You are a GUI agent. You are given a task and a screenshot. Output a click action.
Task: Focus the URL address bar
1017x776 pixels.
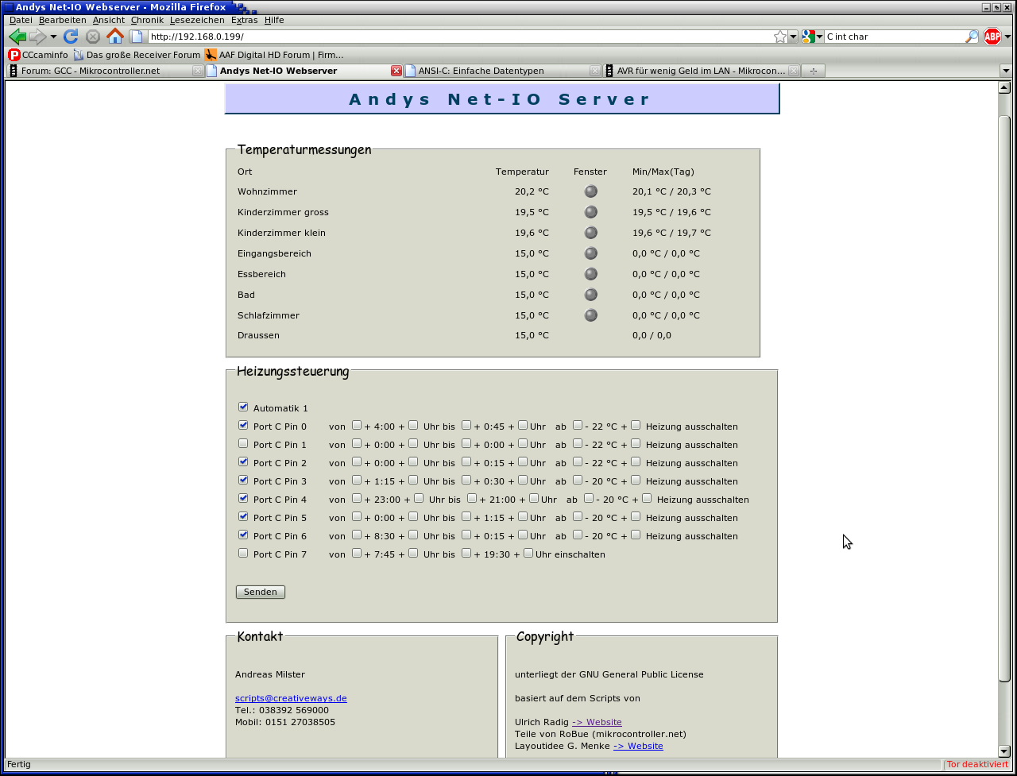click(x=459, y=37)
